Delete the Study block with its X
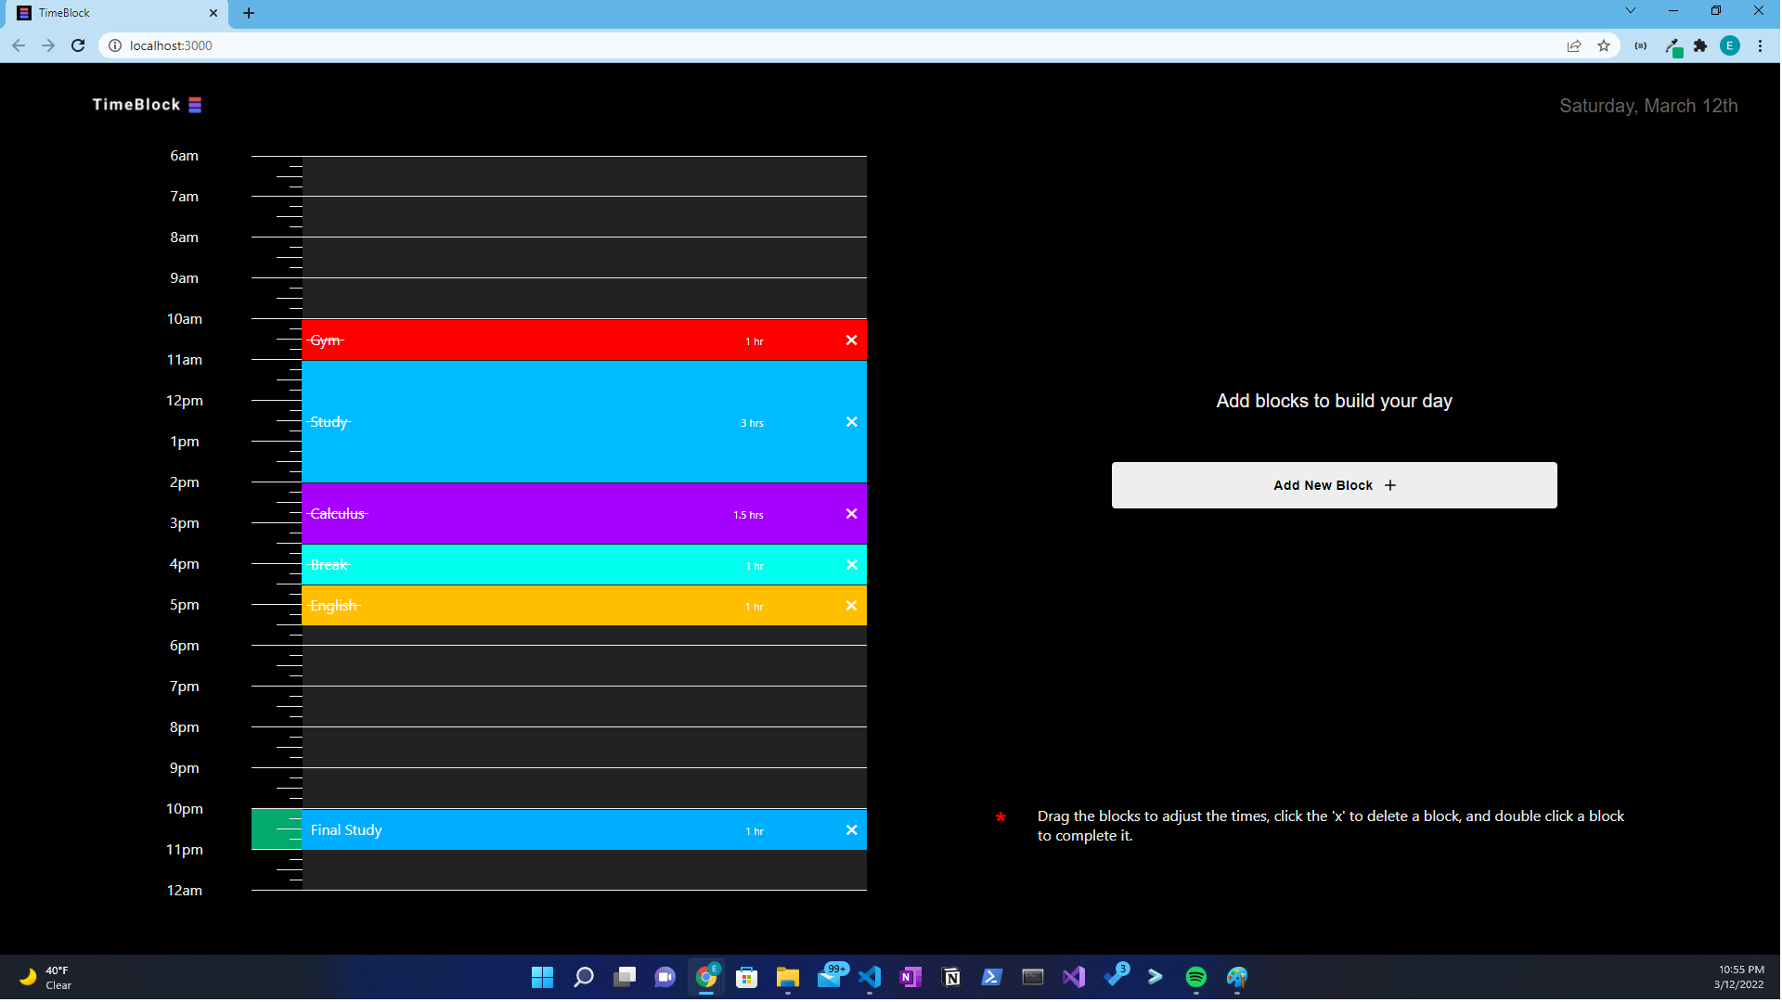1782x1002 pixels. tap(851, 422)
